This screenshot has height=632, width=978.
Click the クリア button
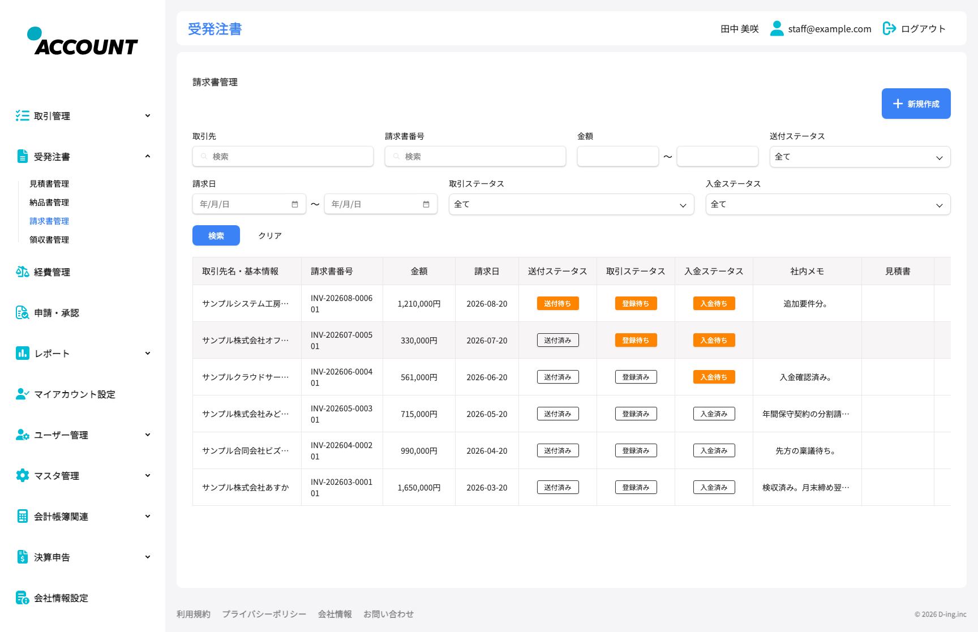[270, 235]
